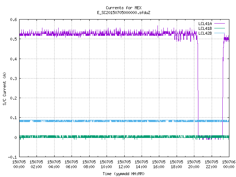
Task: Pick the light blue line sample beside LCL42B
Action: pos(219,33)
